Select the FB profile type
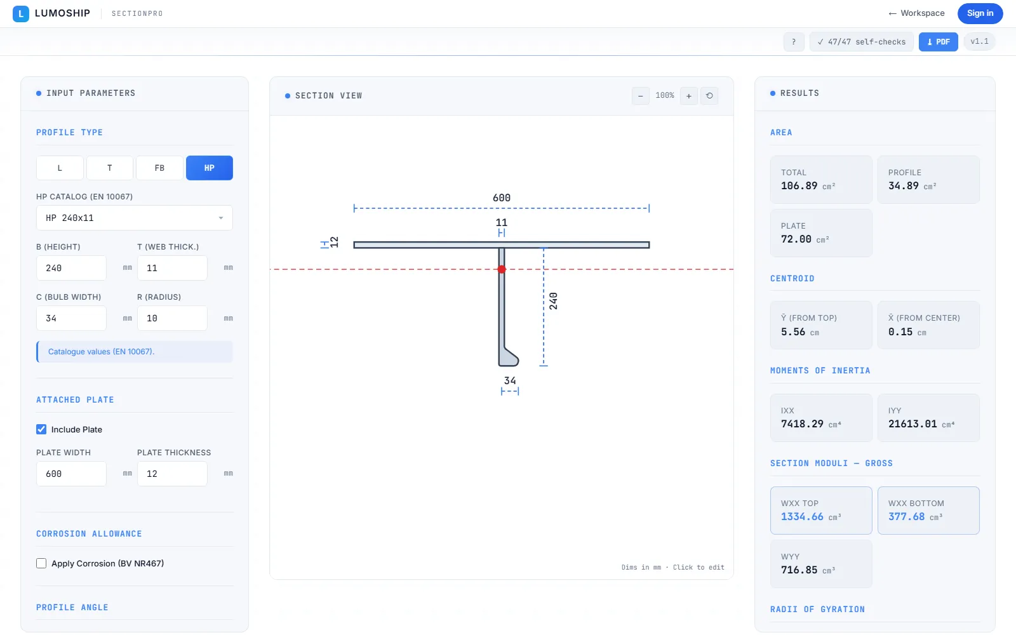1016x635 pixels. [x=159, y=168]
